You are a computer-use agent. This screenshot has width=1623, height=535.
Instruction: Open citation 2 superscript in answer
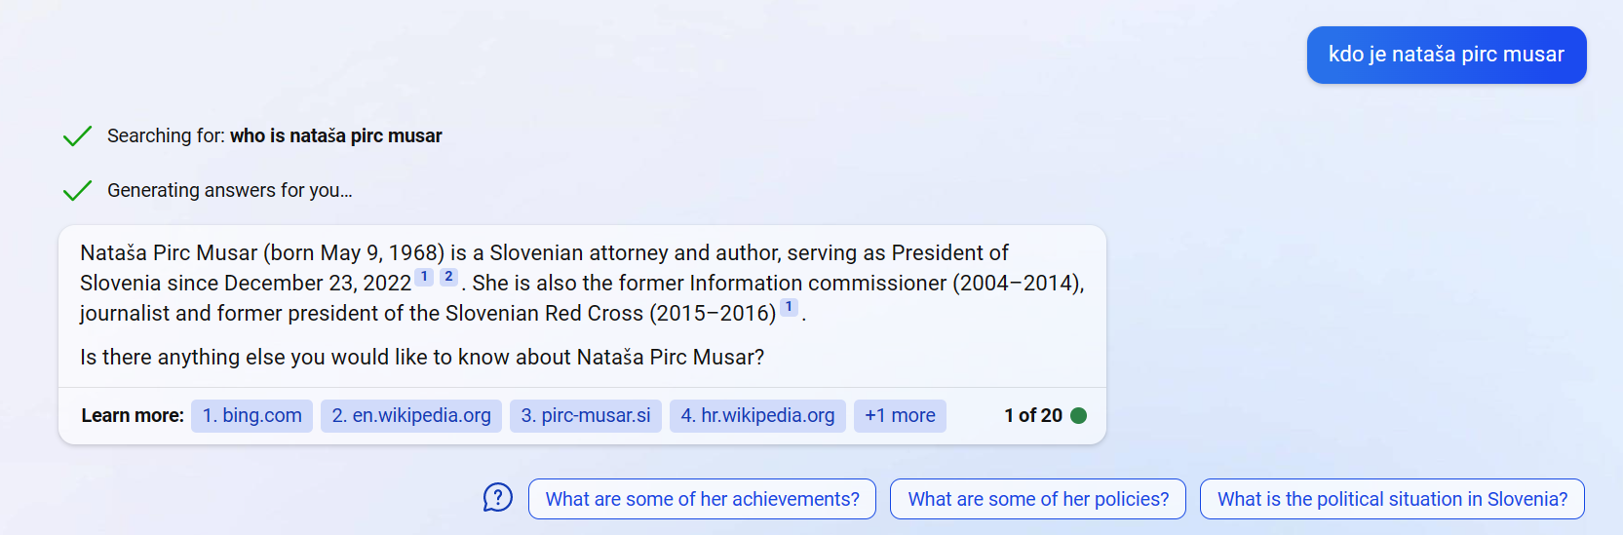[448, 277]
